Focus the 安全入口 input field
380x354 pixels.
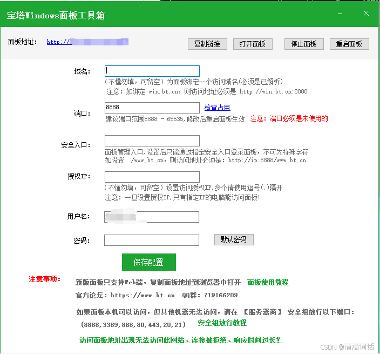pyautogui.click(x=152, y=141)
